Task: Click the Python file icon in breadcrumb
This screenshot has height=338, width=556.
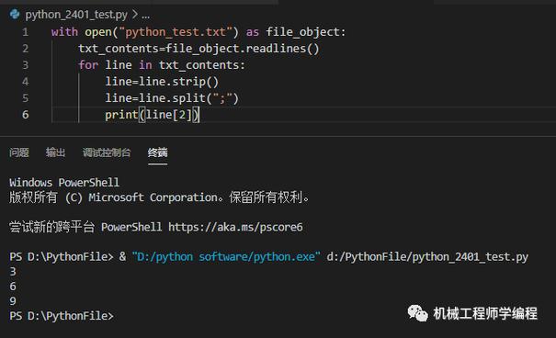Action: pyautogui.click(x=15, y=14)
